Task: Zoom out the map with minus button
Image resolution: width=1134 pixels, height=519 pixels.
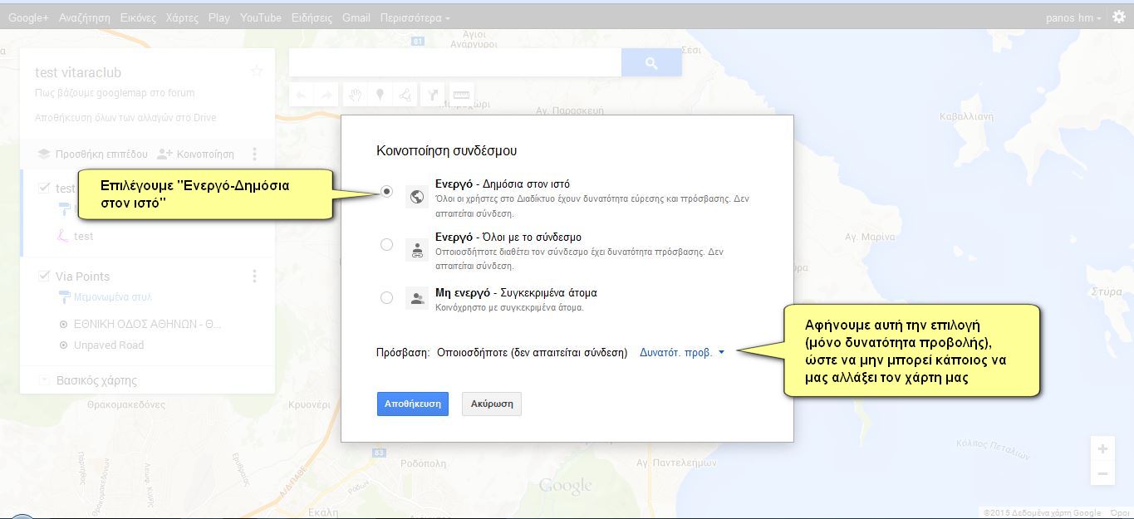Action: (1102, 474)
